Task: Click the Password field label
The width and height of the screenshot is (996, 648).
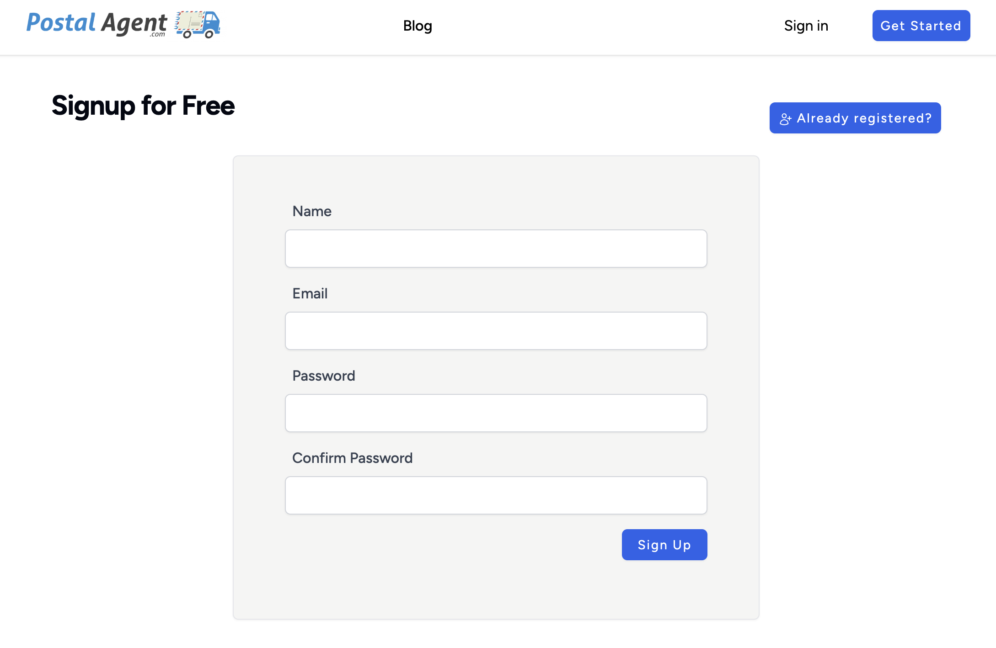Action: point(323,376)
